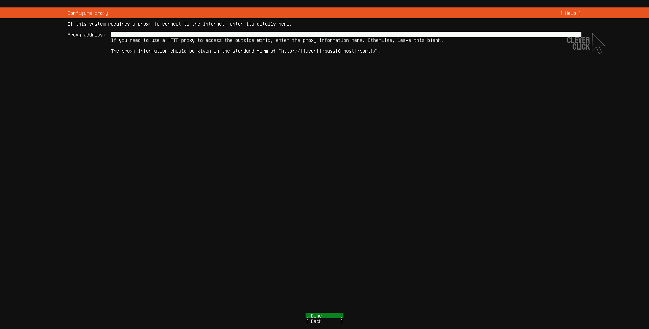649x329 pixels.
Task: Click empty center of orange header bar
Action: (324, 13)
